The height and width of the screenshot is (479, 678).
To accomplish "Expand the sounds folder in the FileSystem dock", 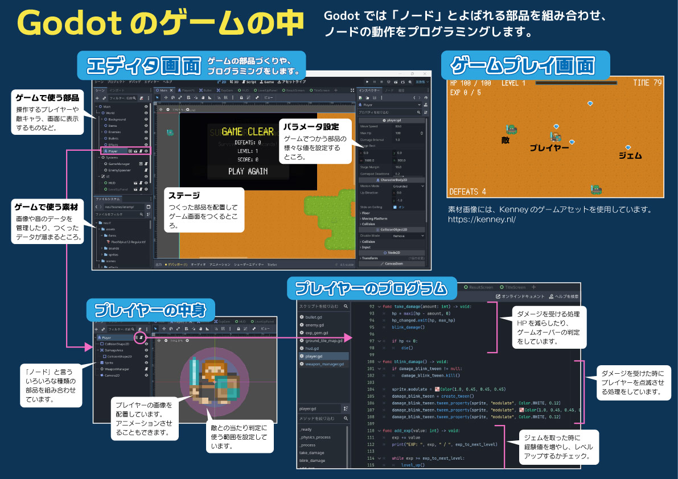I will [x=102, y=249].
